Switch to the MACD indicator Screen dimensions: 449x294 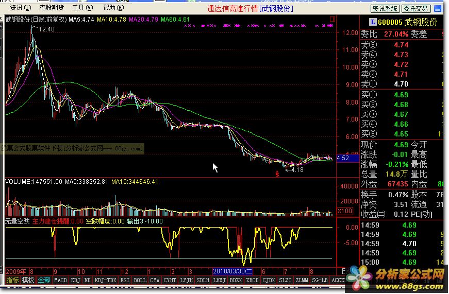point(60,280)
